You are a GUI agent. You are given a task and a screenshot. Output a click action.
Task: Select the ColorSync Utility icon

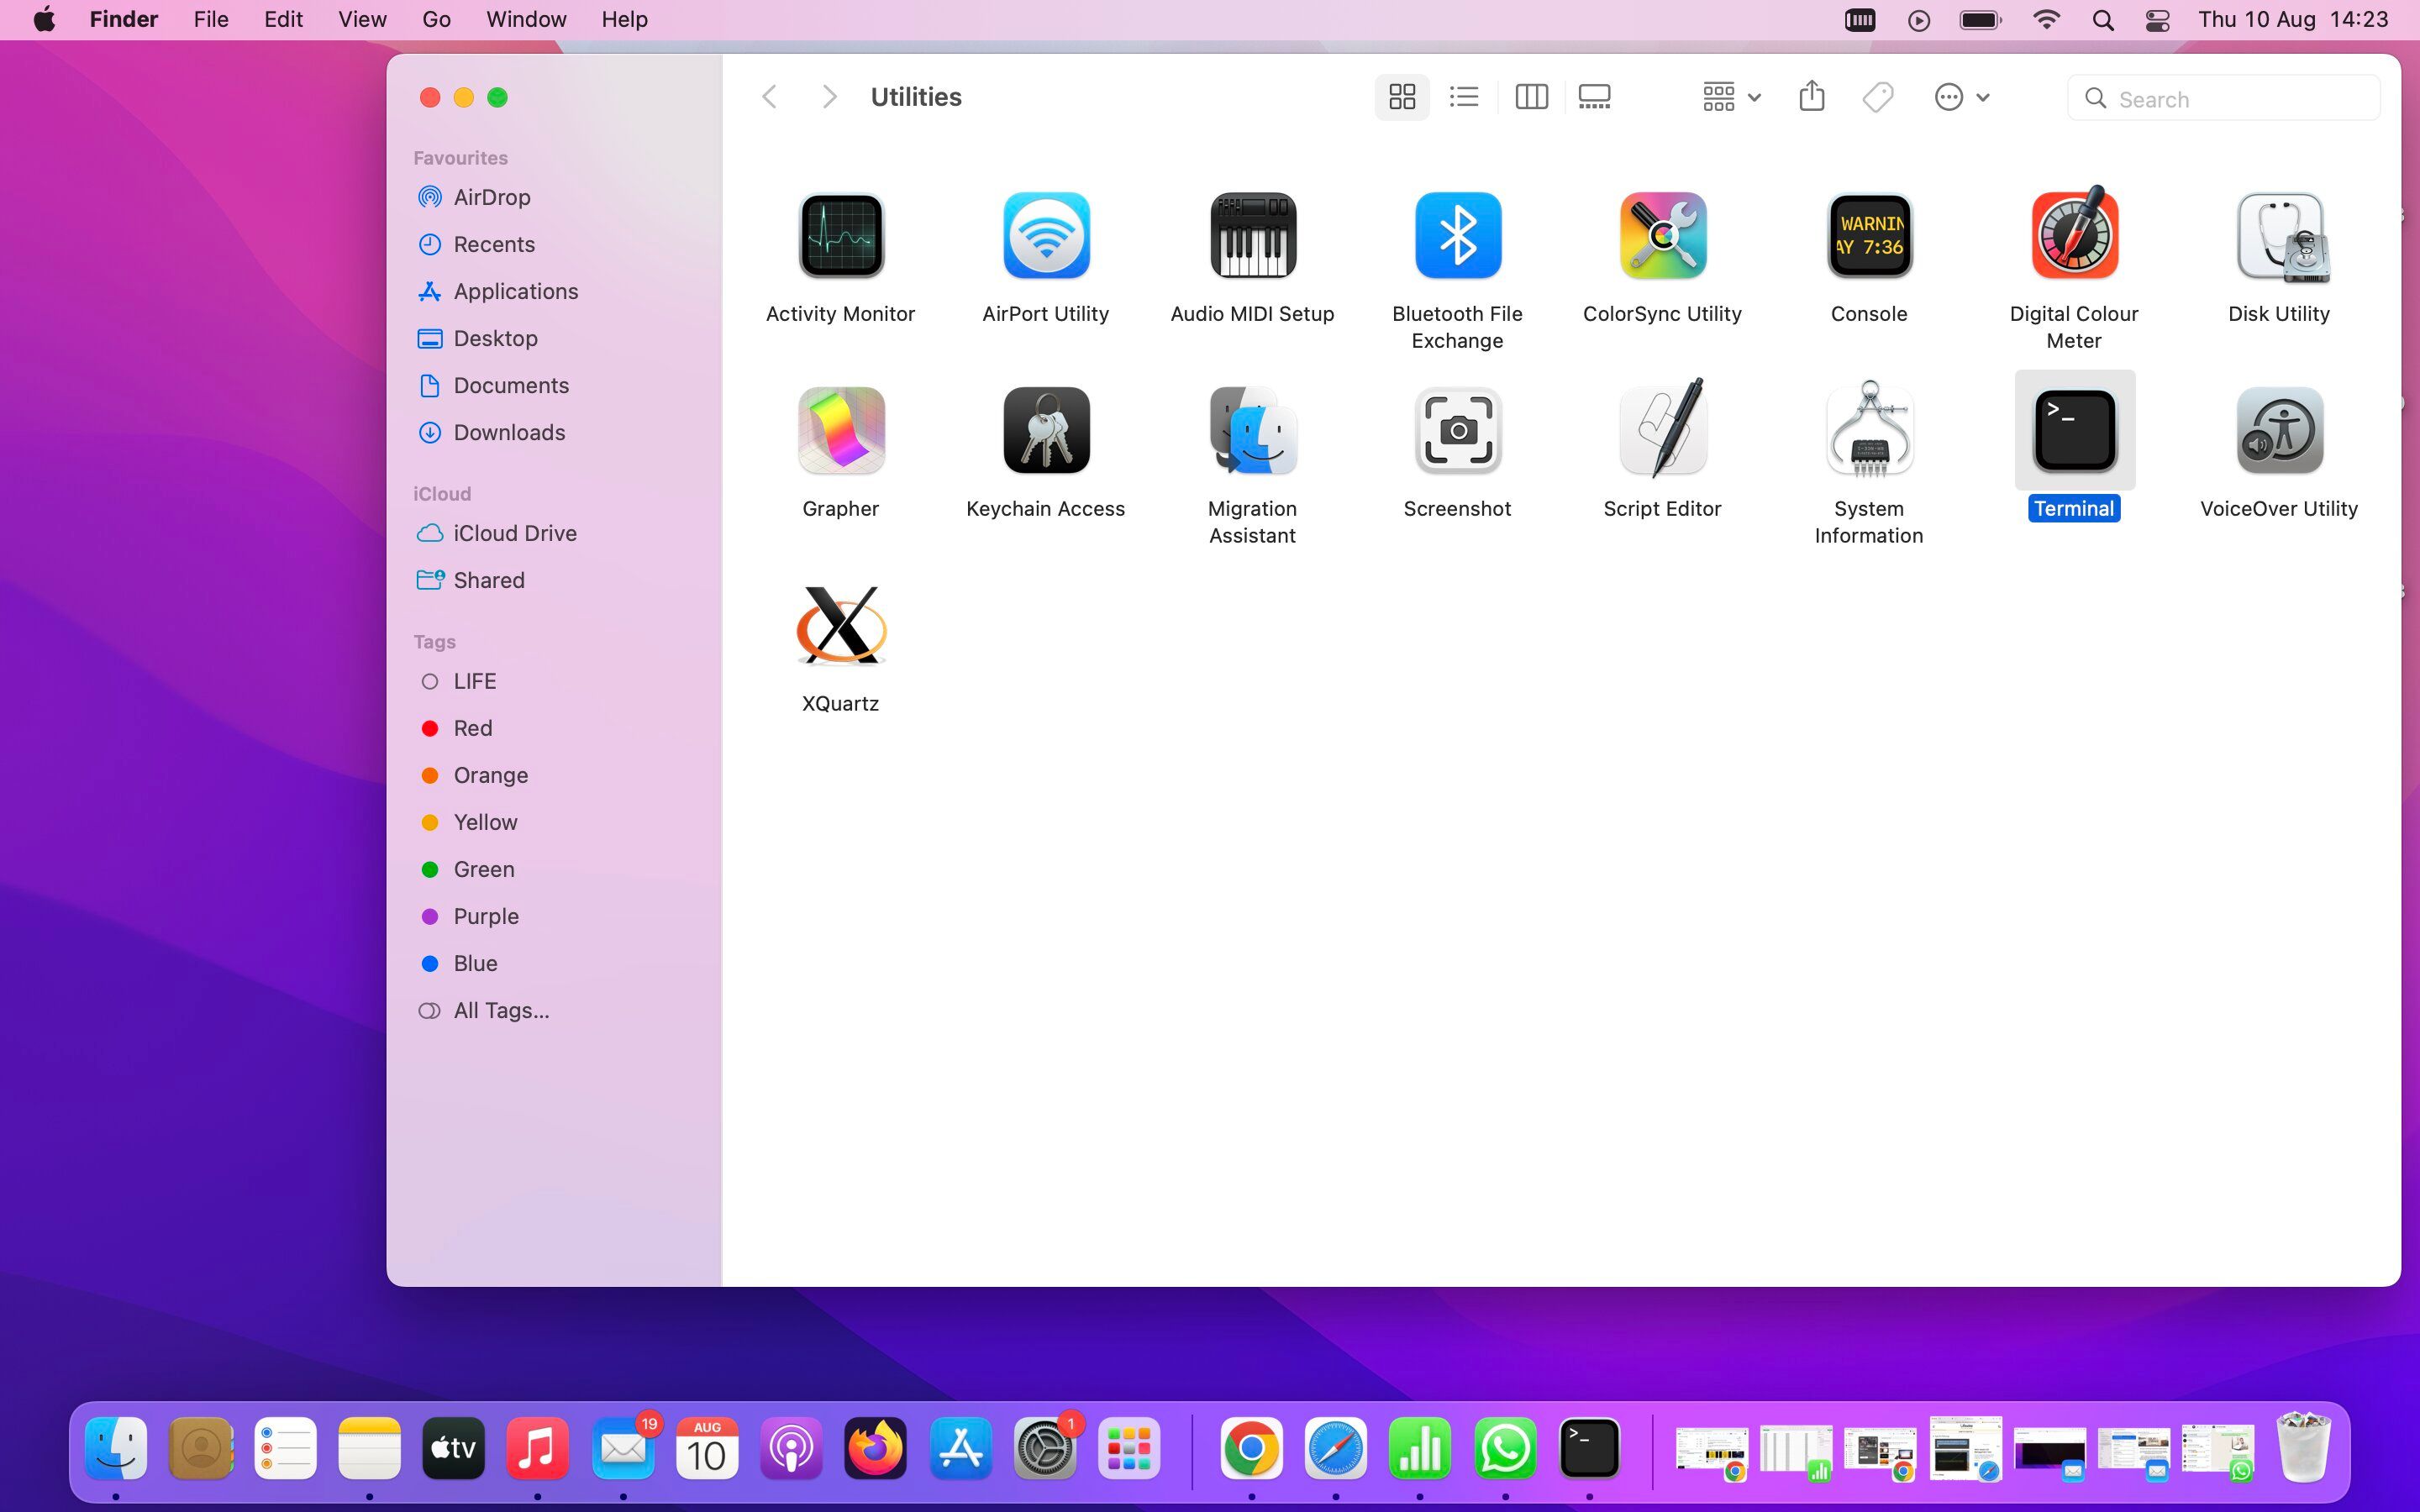pos(1661,236)
